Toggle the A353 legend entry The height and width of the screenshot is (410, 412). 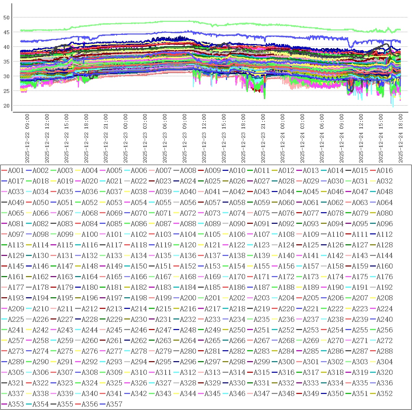tap(16, 404)
